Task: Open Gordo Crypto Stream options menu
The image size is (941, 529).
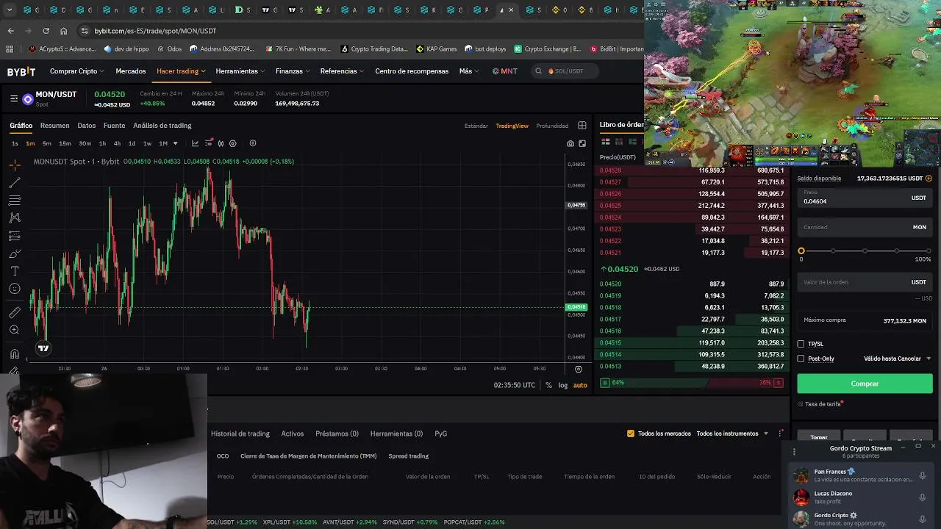Action: click(x=794, y=451)
